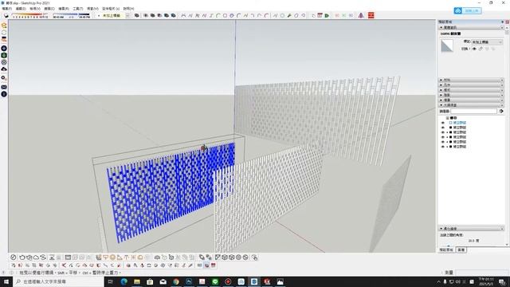Open the 工具(T) menu
This screenshot has height=287, width=510.
tap(78, 9)
